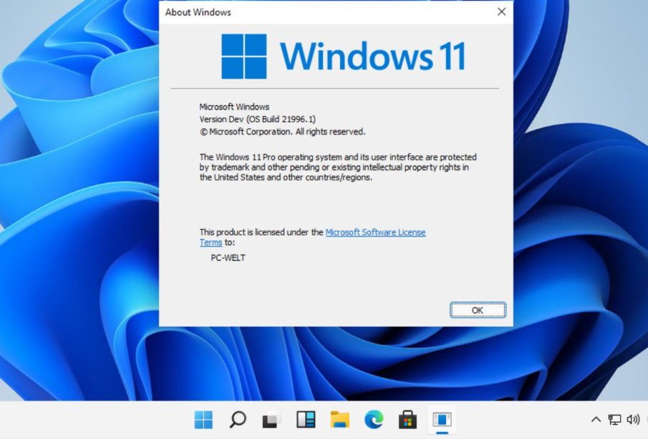
Task: Open the Microsoft Software License Terms link
Action: click(375, 233)
